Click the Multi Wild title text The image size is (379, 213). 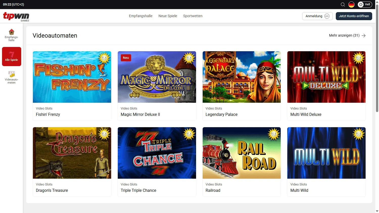(x=299, y=190)
